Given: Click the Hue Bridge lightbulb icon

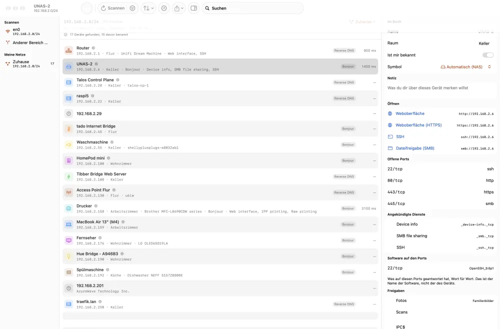Looking at the screenshot, I should click(x=68, y=256).
